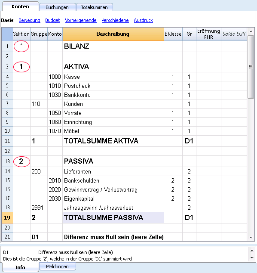Click info panel scroll up arrow
This screenshot has height=273, width=257.
click(x=252, y=251)
